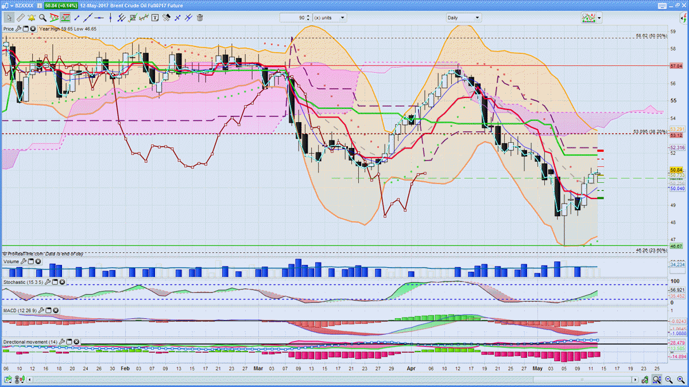The image size is (689, 387).
Task: Select the parallel channel lines tool
Action: click(121, 18)
